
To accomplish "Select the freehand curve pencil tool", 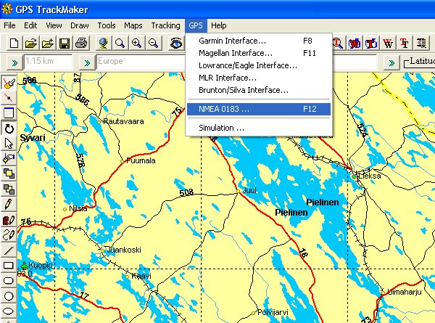I will pos(9,235).
